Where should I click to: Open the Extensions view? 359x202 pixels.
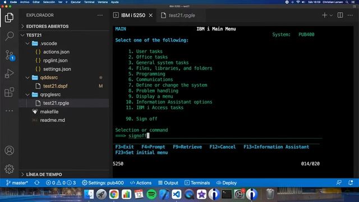pos(9,92)
